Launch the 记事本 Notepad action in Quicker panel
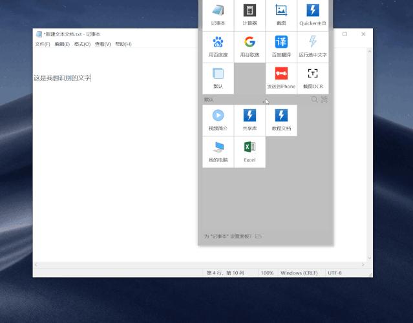The height and width of the screenshot is (323, 413). [218, 16]
